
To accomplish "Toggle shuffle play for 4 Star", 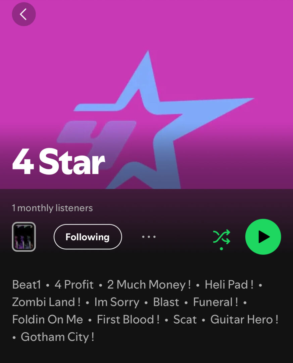I will point(222,237).
